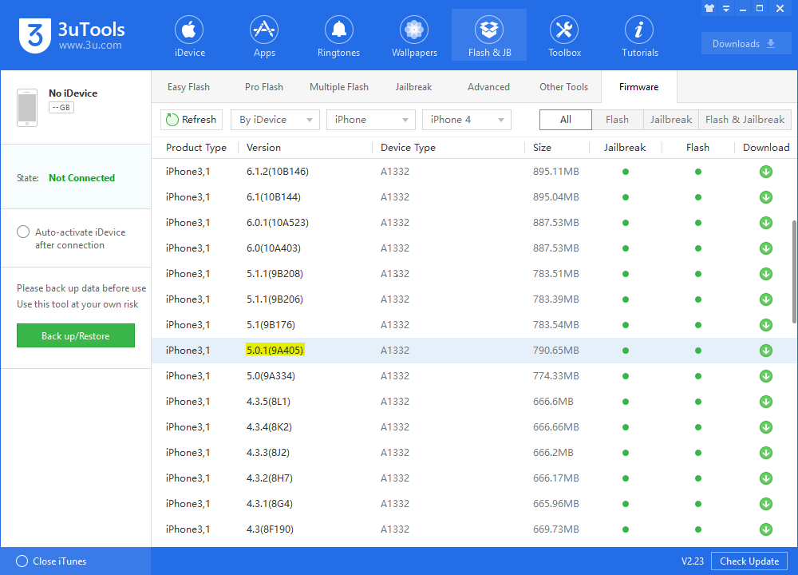Sort by Size column header

coord(542,148)
